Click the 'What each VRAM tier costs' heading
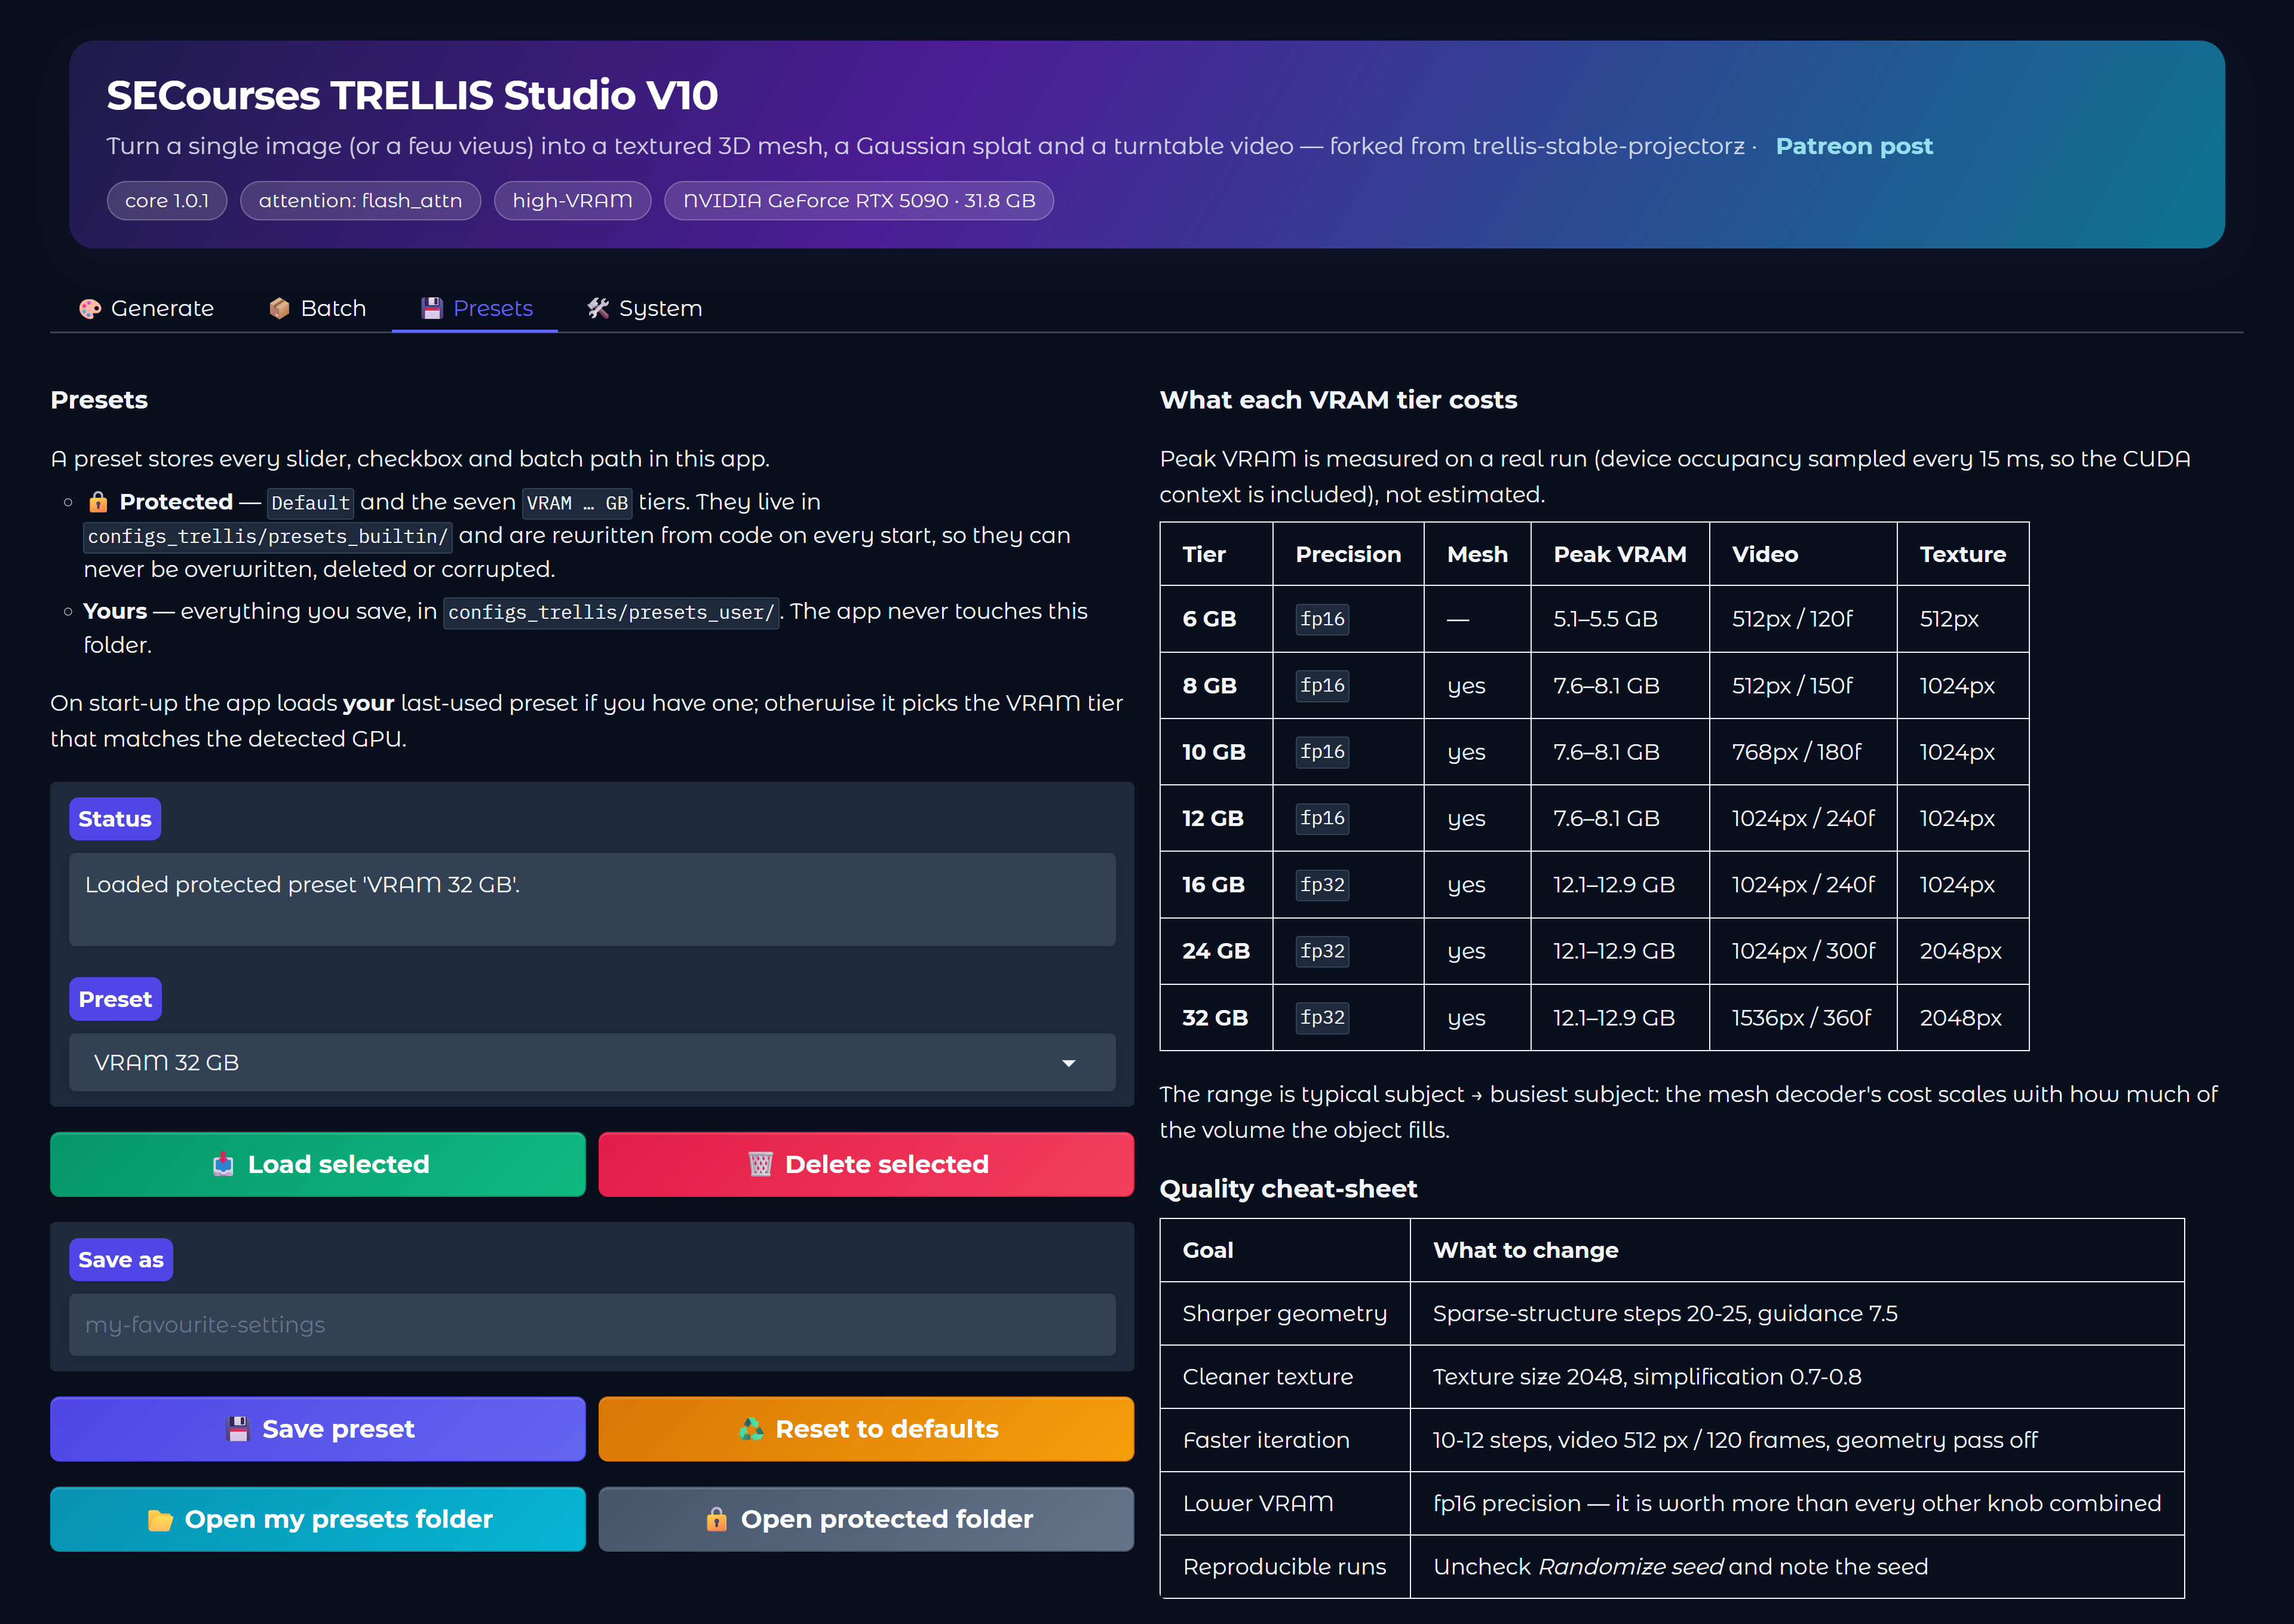Image resolution: width=2294 pixels, height=1624 pixels. pos(1338,400)
